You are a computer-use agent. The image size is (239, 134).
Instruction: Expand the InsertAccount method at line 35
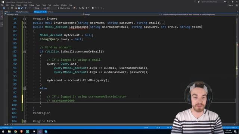click(x=25, y=23)
